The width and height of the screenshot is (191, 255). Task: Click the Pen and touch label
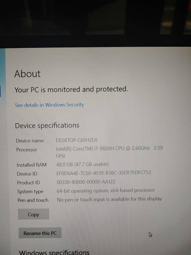pos(33,200)
